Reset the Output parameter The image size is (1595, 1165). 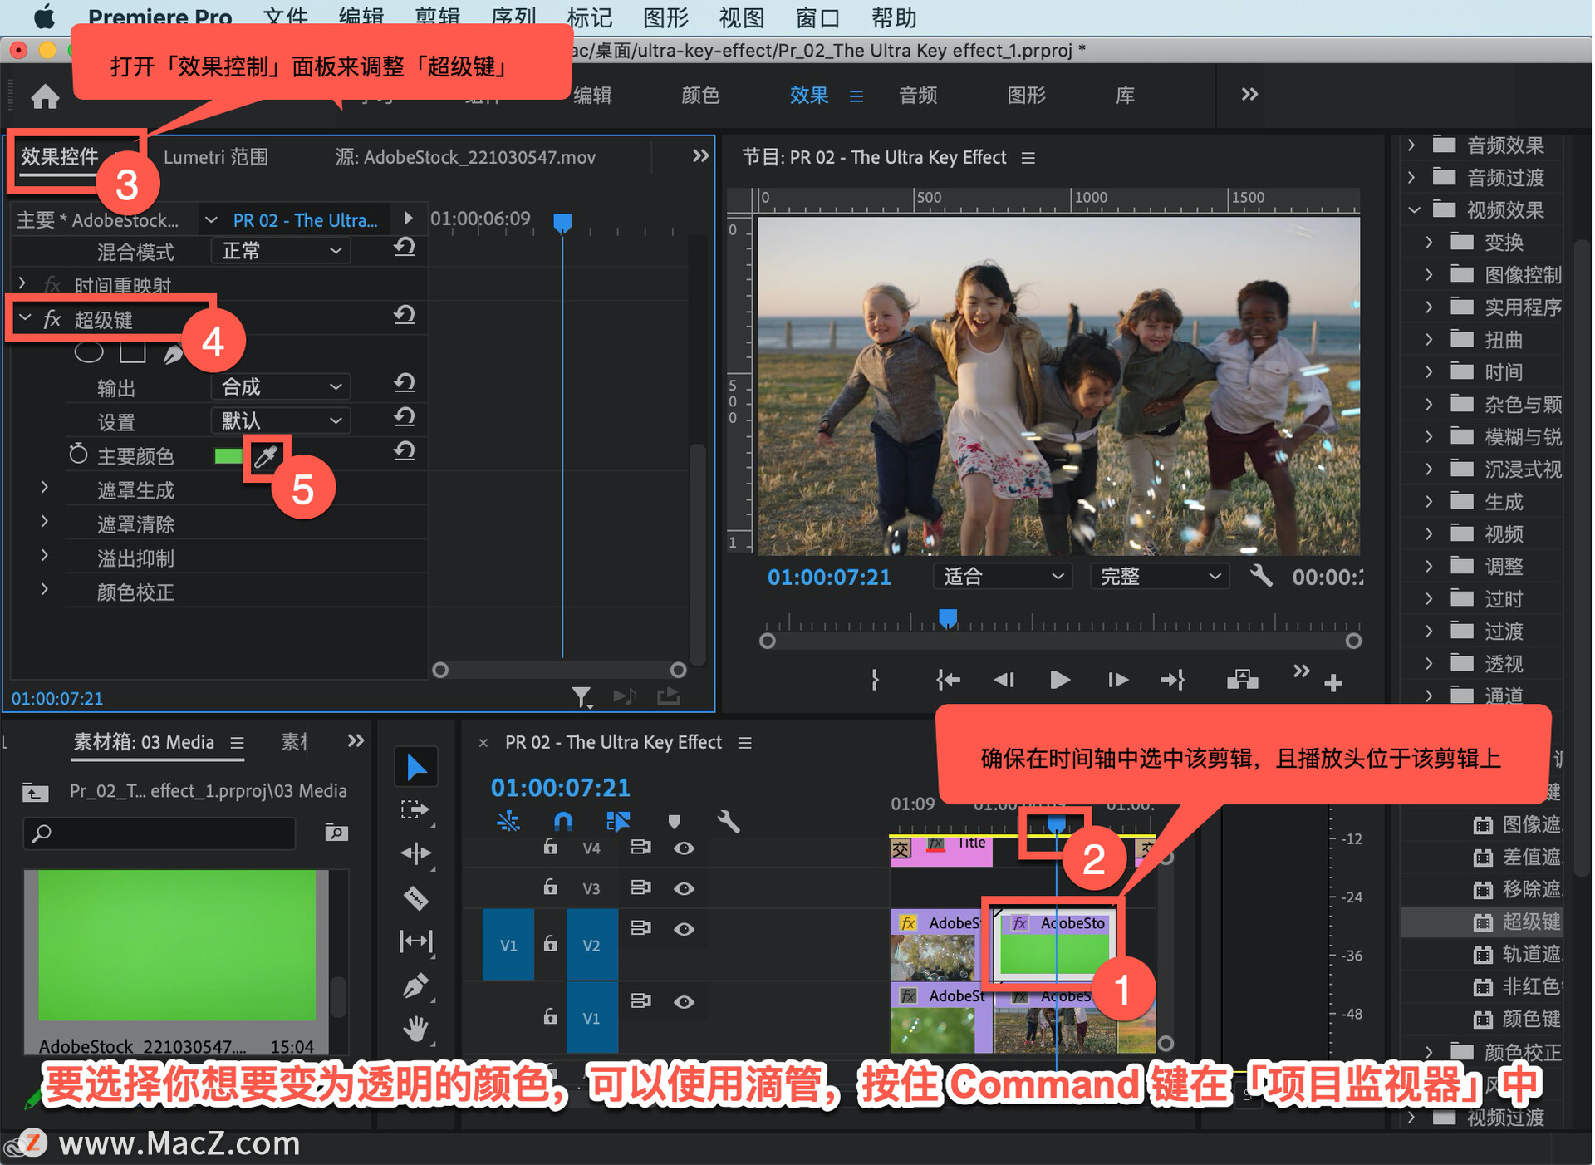point(405,384)
